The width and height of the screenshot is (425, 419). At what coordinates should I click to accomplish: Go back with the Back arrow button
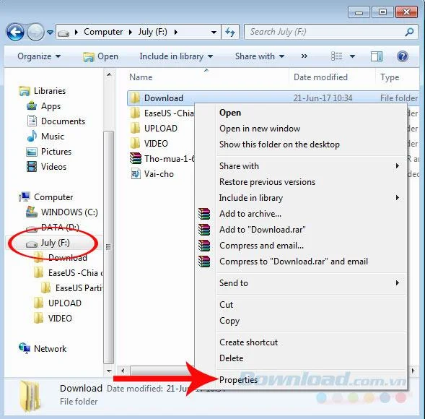click(15, 33)
